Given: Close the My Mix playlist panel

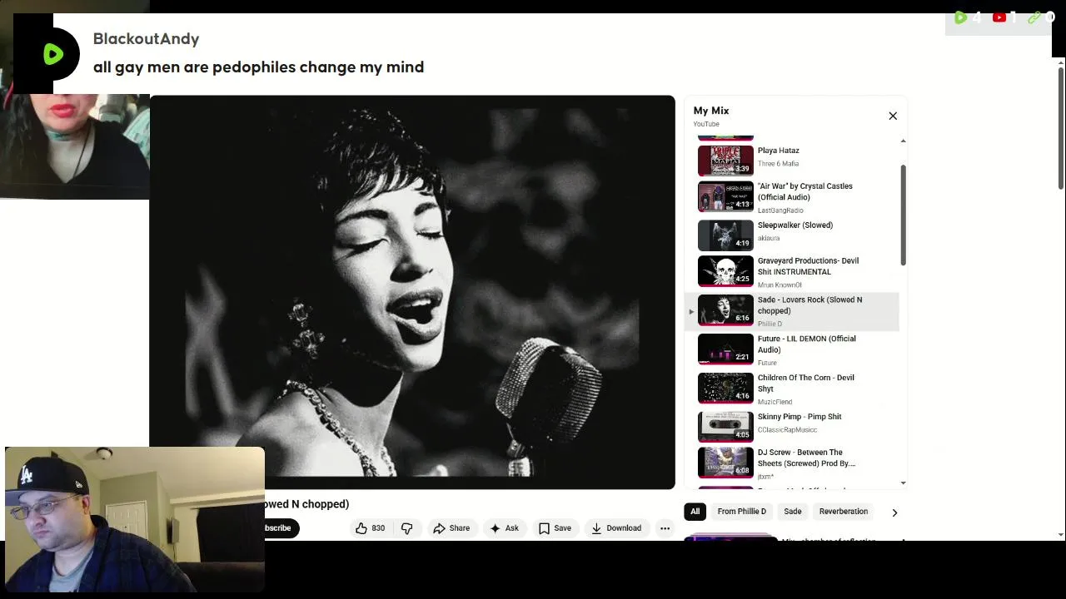Looking at the screenshot, I should click(x=893, y=116).
